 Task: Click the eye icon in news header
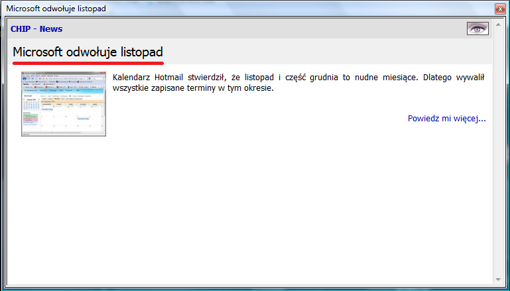tap(478, 29)
